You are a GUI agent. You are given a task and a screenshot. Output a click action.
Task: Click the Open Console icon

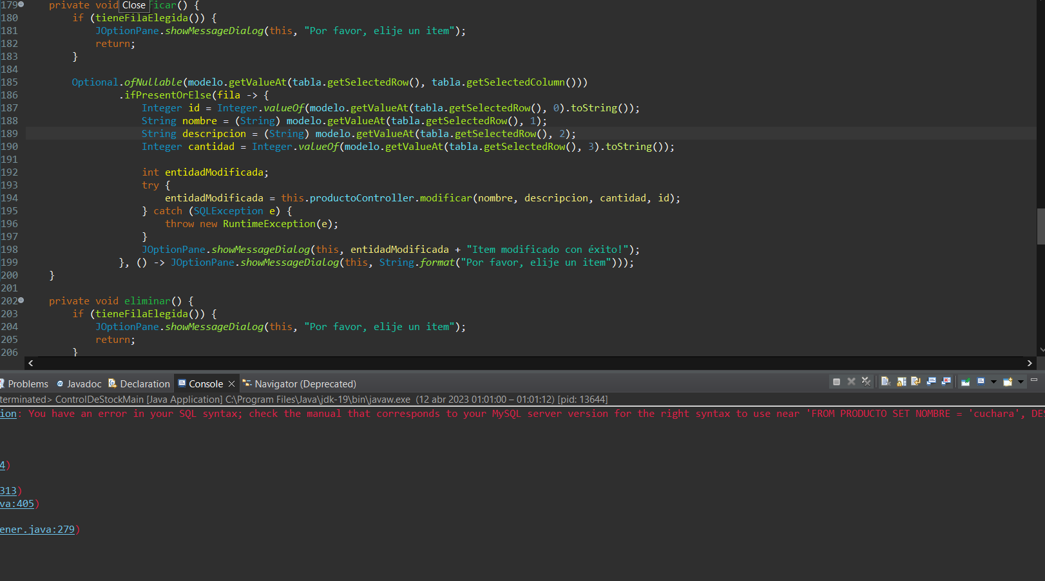[x=1008, y=382]
